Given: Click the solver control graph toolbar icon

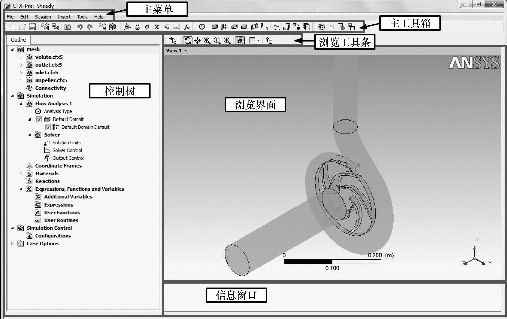Looking at the screenshot, I should tap(277, 27).
